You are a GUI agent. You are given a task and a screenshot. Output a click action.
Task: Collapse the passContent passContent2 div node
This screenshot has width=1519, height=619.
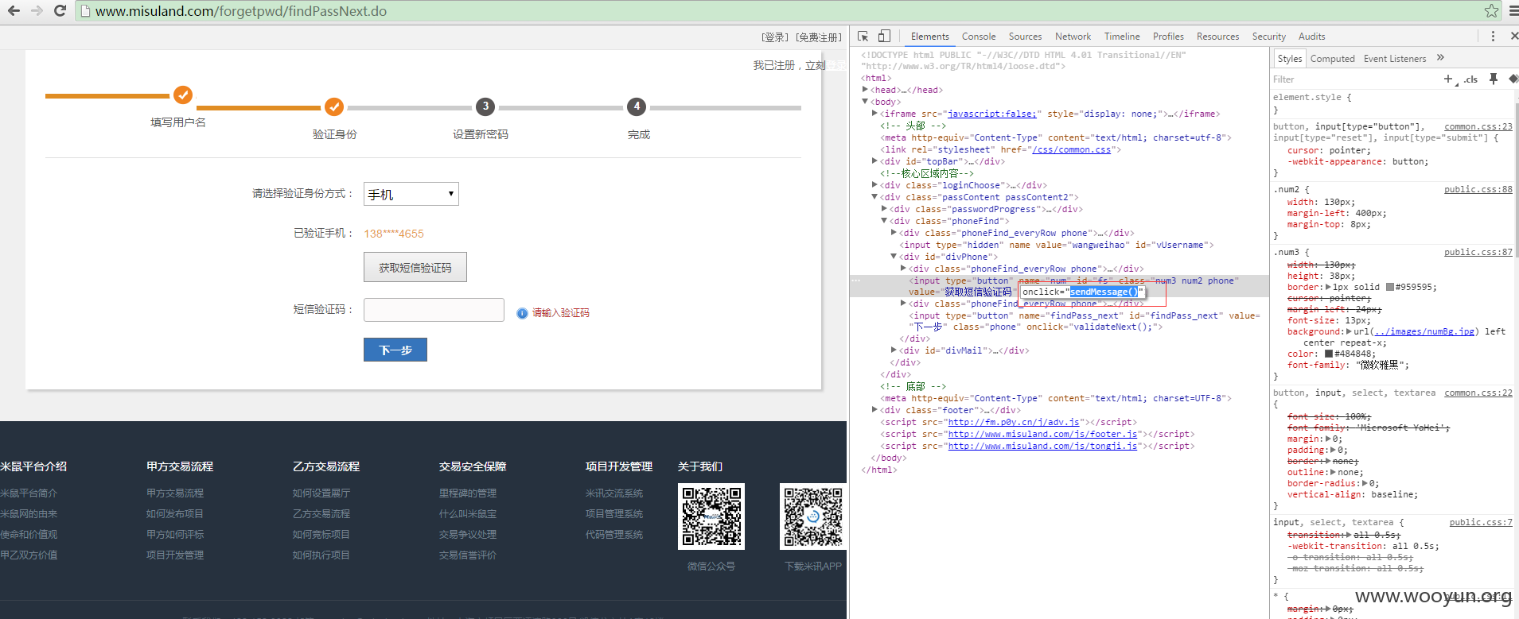(x=874, y=197)
